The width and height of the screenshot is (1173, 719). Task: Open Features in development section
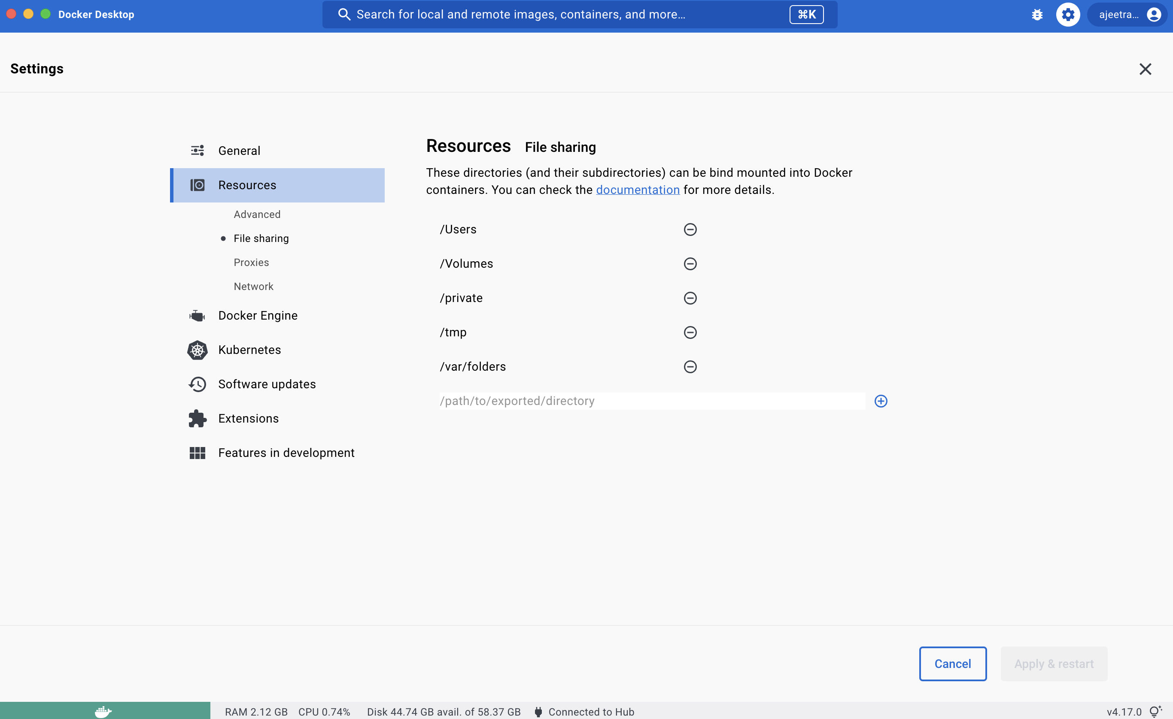277,453
